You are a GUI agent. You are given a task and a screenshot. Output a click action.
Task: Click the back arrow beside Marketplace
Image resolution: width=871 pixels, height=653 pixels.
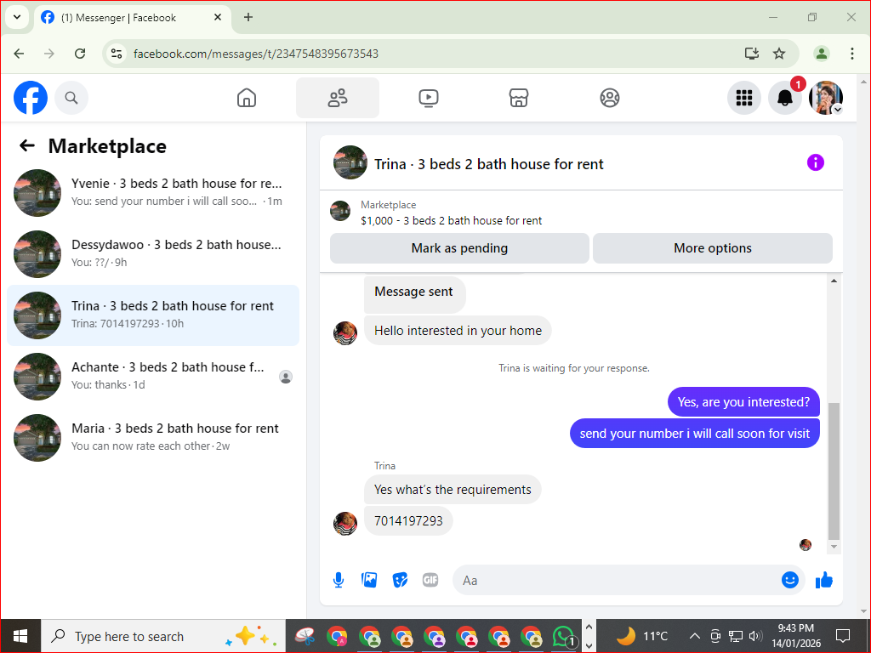(27, 145)
